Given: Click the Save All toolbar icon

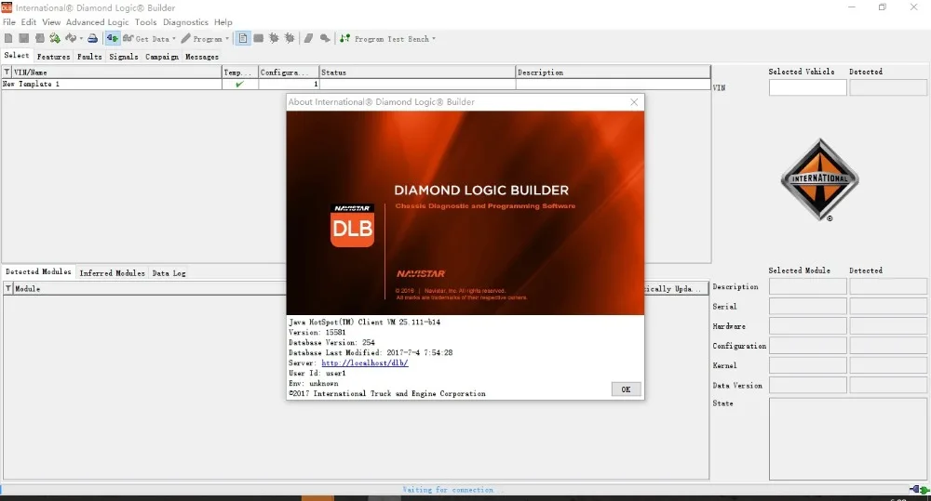Looking at the screenshot, I should pyautogui.click(x=39, y=38).
